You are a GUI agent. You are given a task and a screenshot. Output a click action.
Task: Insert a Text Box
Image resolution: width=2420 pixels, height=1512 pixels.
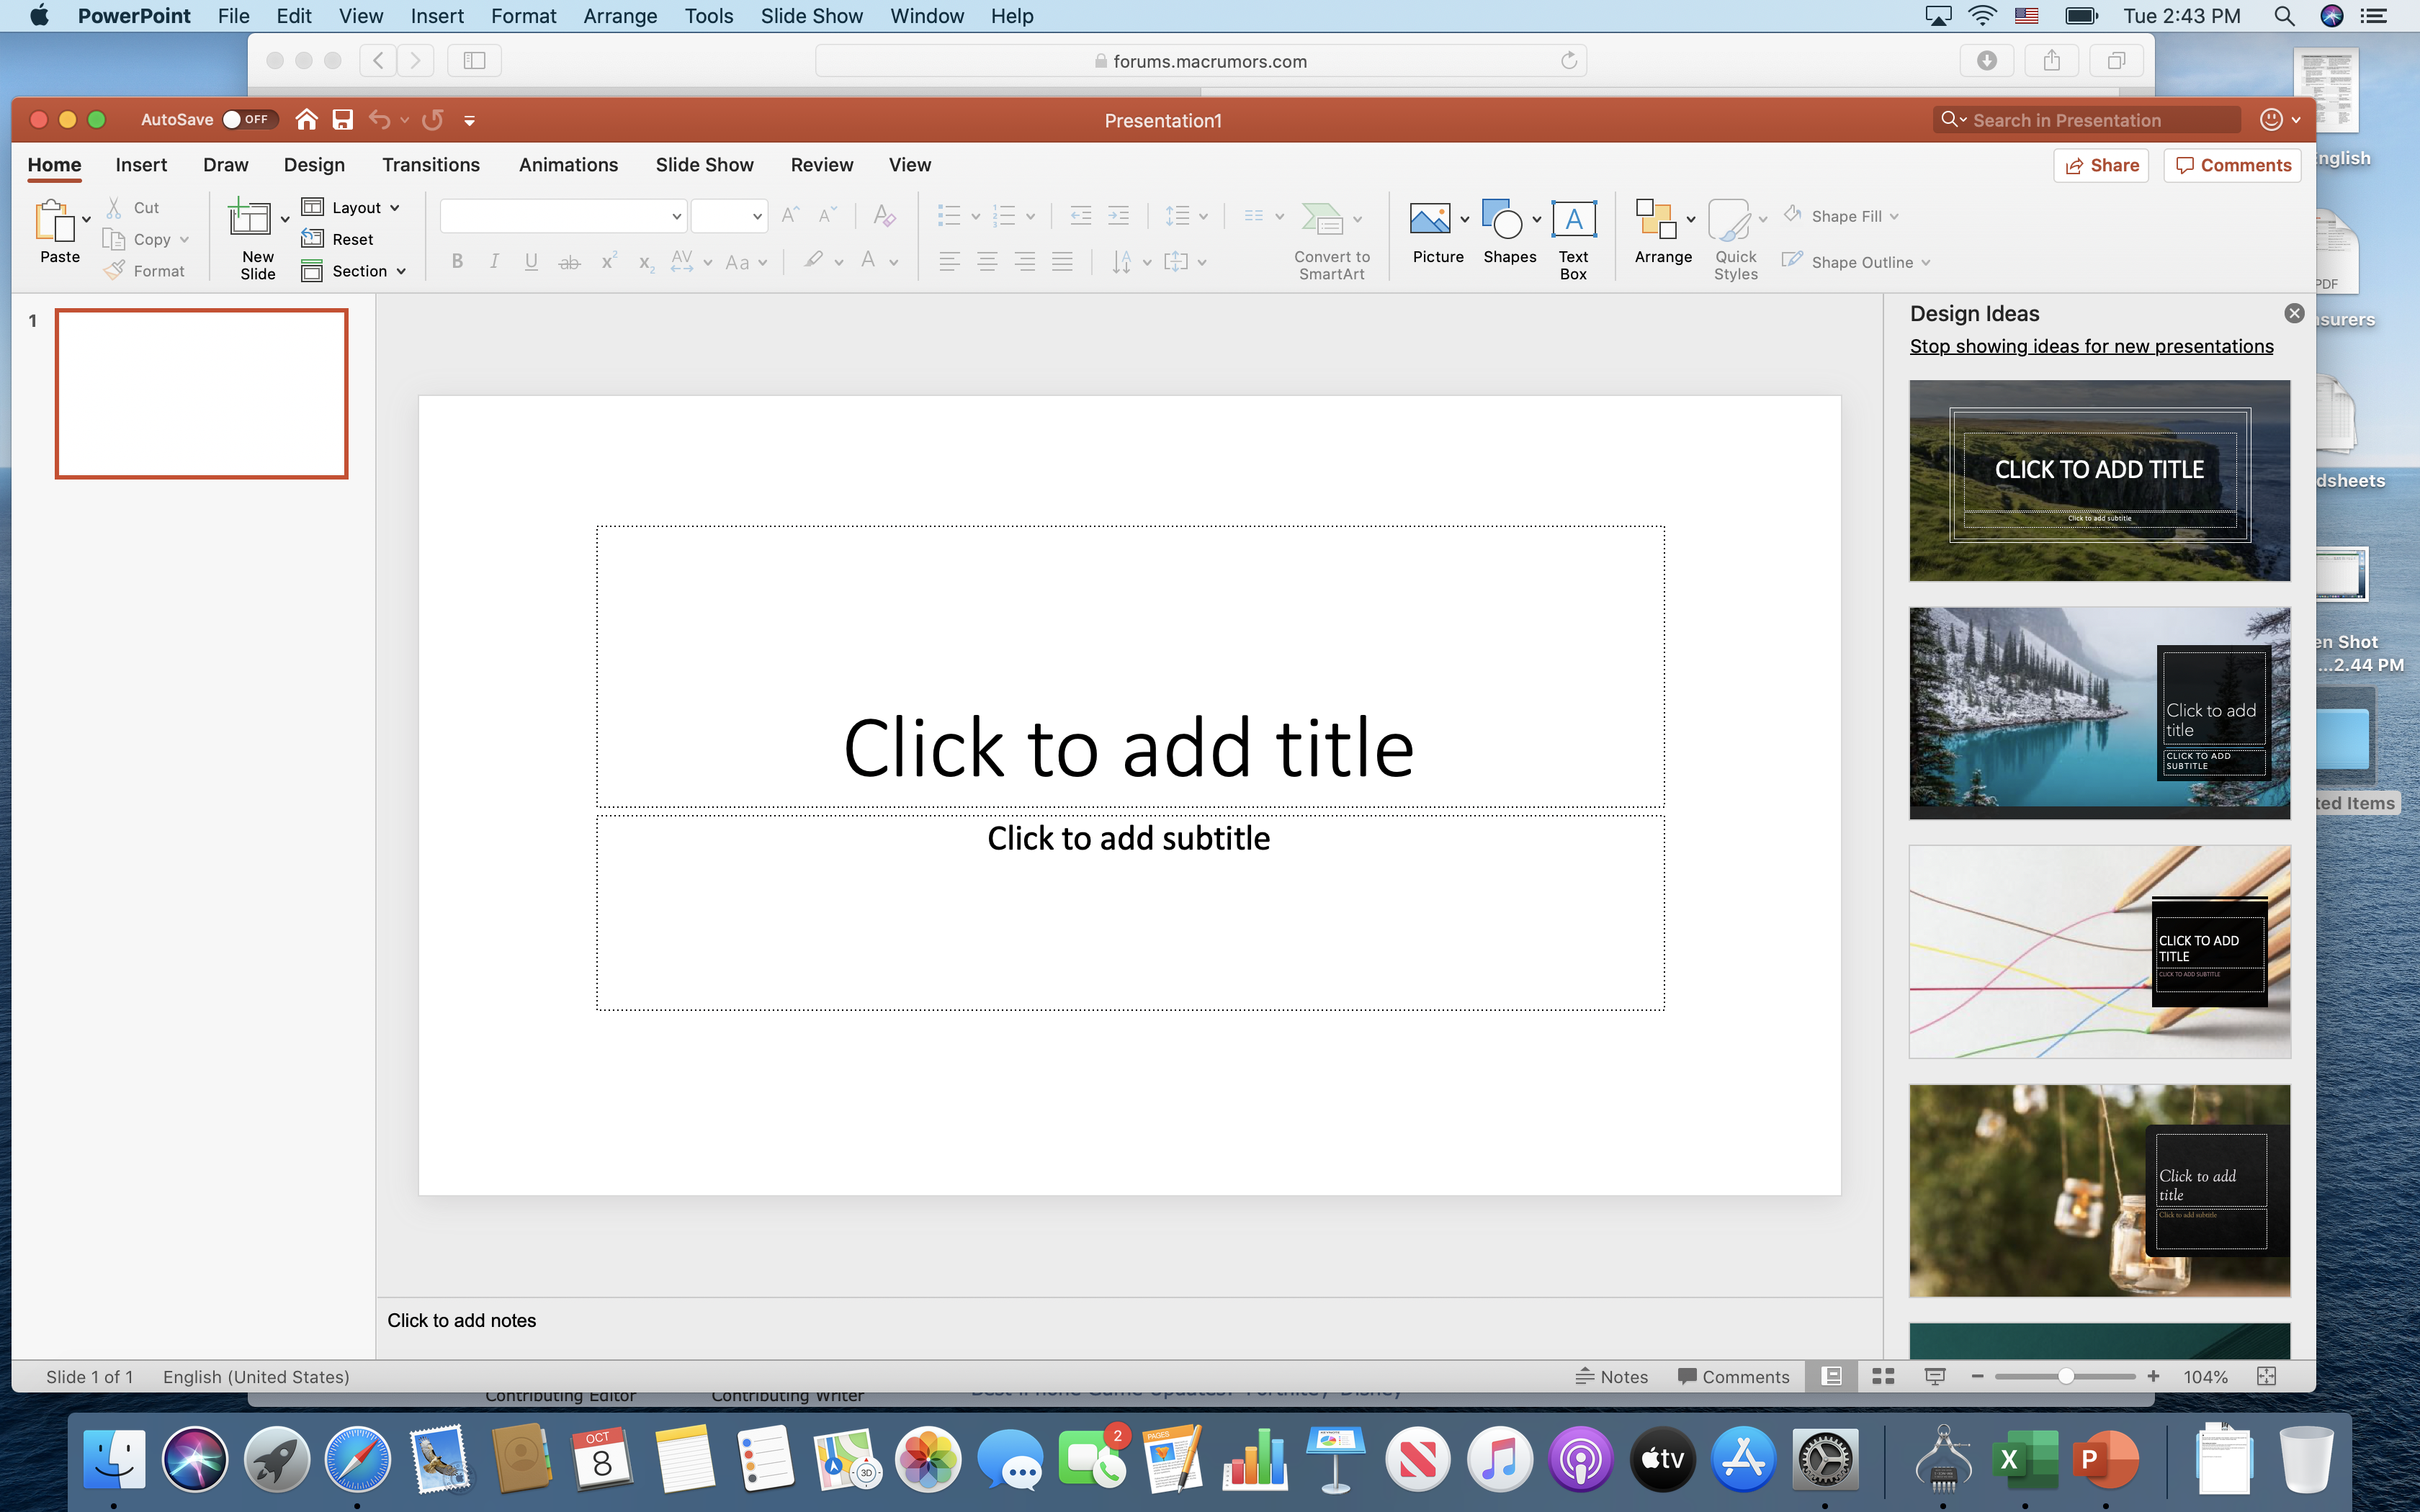tap(1573, 240)
